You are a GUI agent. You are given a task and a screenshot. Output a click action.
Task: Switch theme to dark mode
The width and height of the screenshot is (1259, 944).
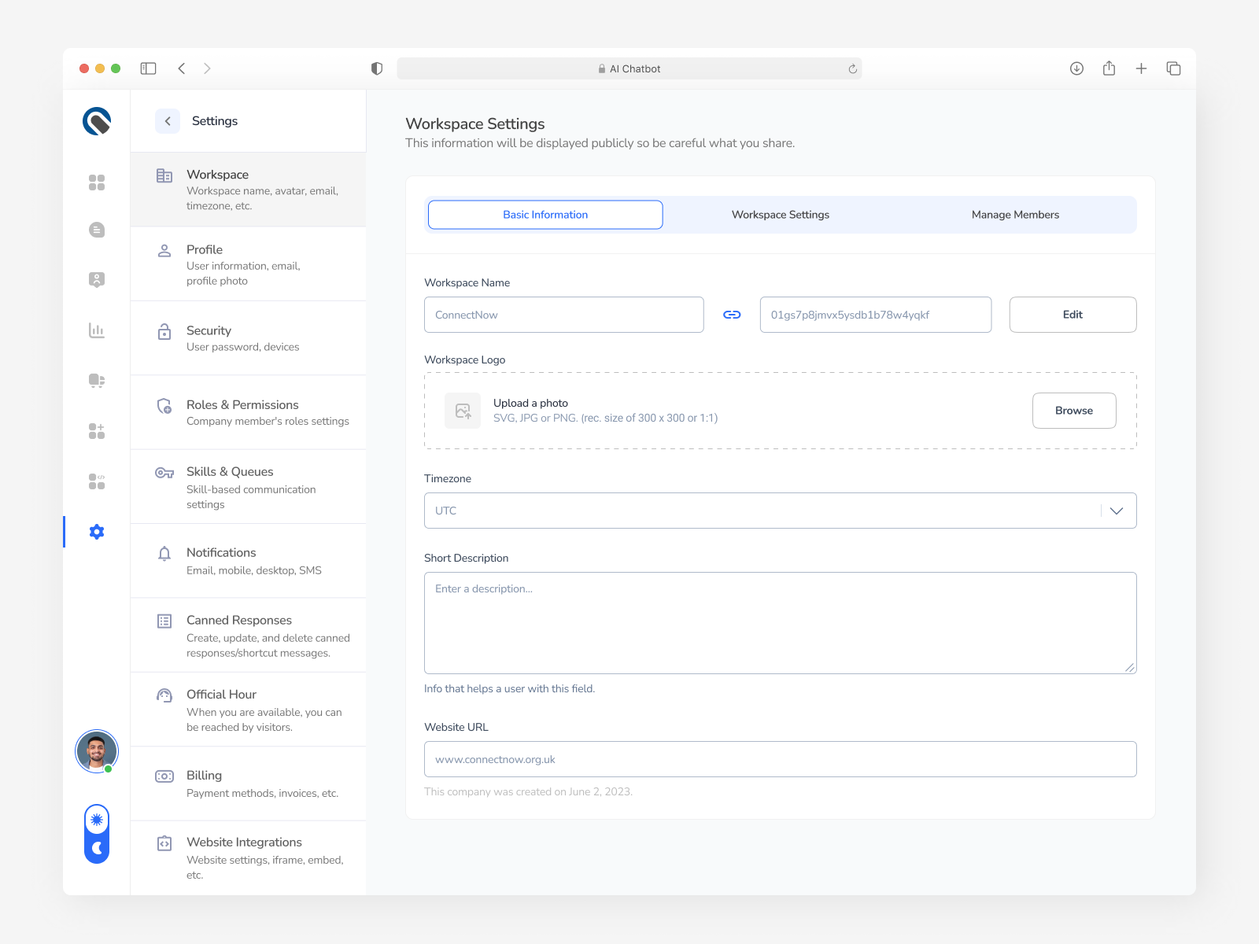pyautogui.click(x=96, y=848)
